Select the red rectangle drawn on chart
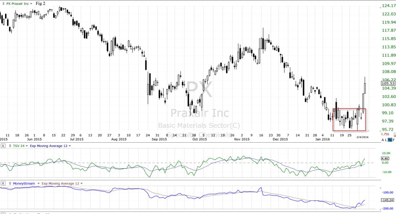The width and height of the screenshot is (396, 214). pos(349,109)
